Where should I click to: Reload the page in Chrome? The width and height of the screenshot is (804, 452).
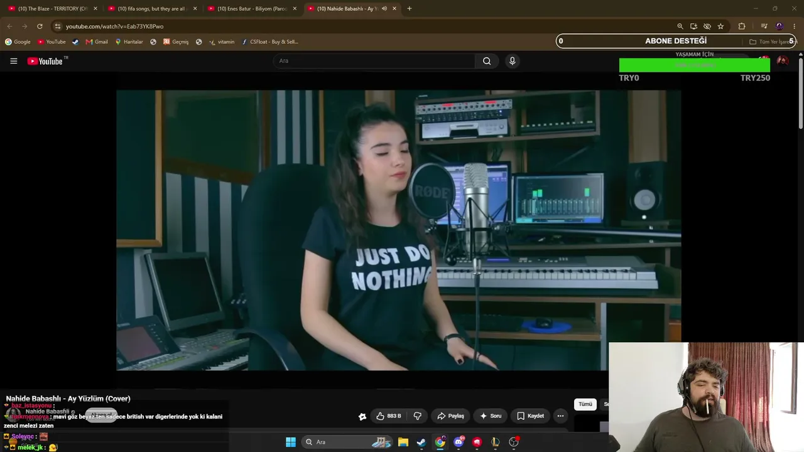pos(40,26)
